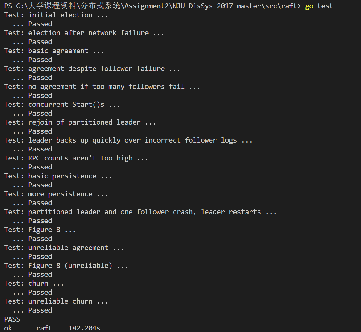The width and height of the screenshot is (361, 332).
Task: Click 'rejoin of partitioned leader' line
Action: 80,122
